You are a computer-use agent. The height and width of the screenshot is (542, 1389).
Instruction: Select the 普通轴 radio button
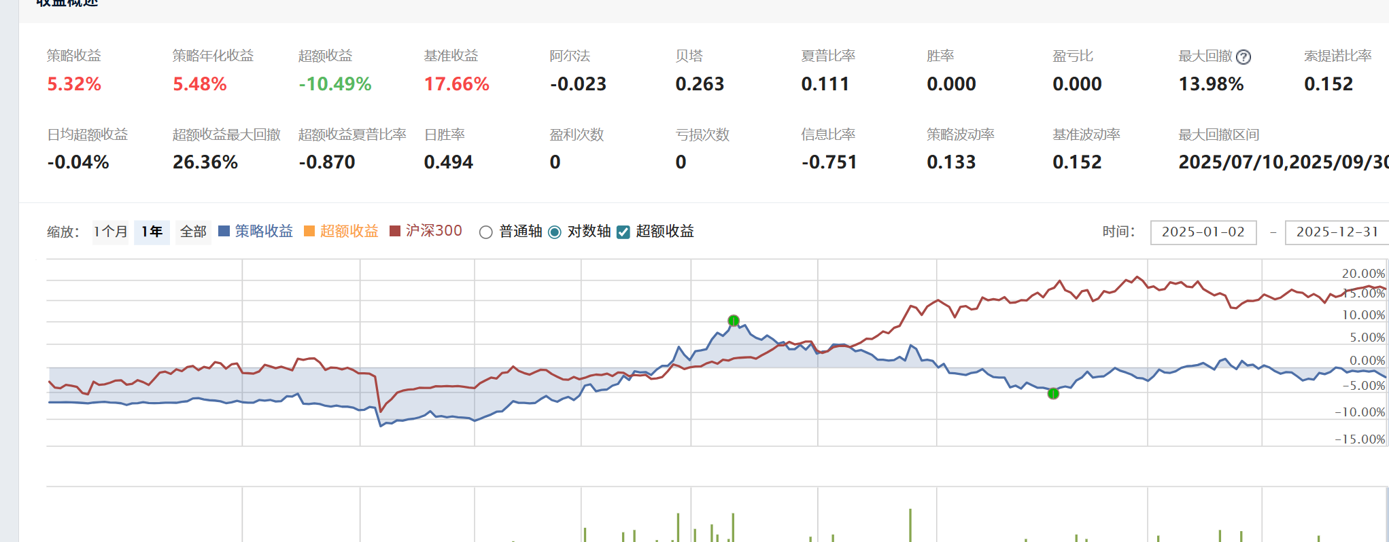pyautogui.click(x=485, y=232)
